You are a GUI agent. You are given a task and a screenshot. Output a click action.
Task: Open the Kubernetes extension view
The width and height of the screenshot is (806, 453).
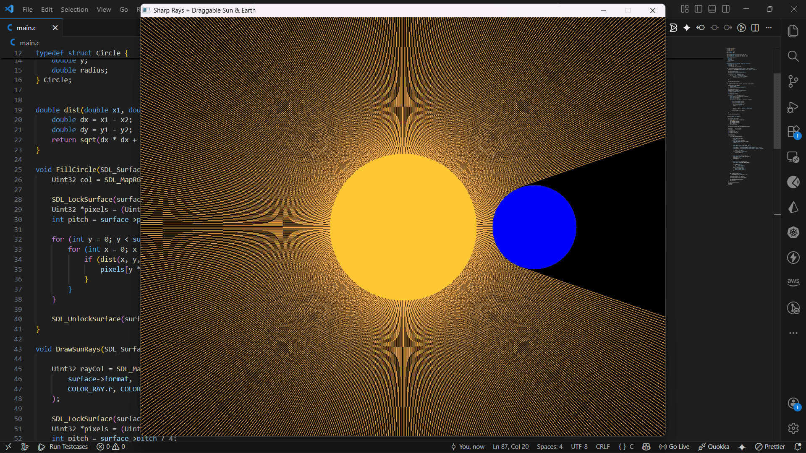coord(793,232)
